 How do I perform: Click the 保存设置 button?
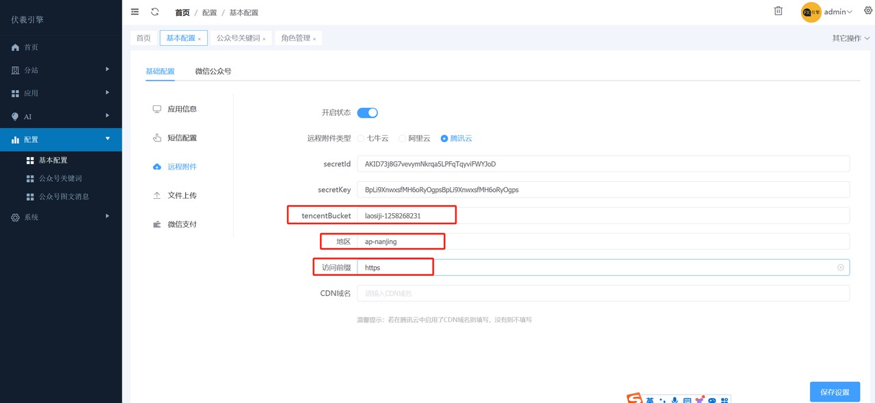(835, 391)
